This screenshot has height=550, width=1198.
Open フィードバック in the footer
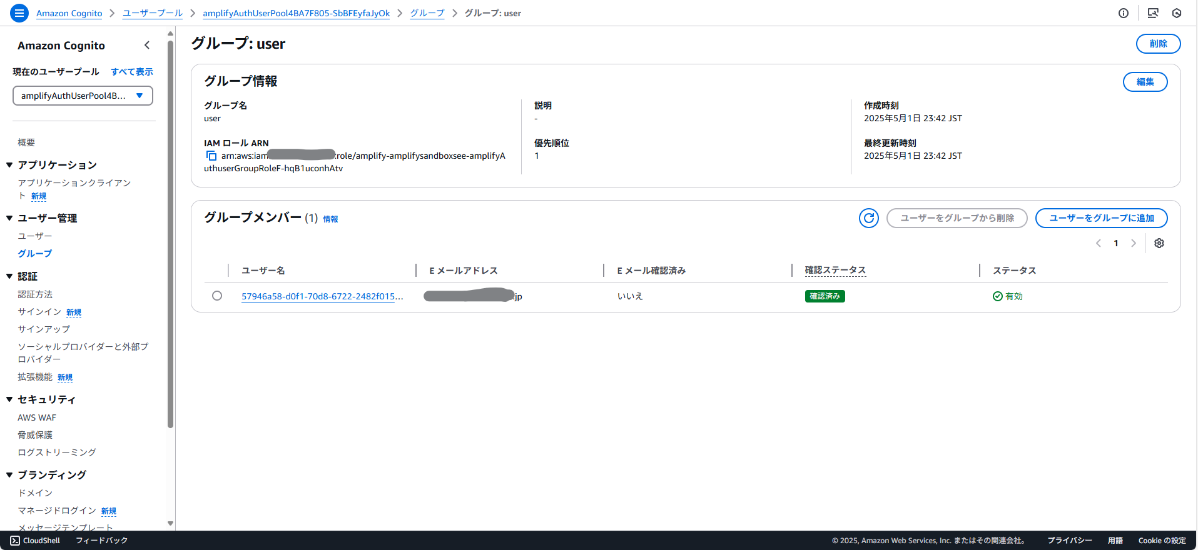[x=101, y=541]
